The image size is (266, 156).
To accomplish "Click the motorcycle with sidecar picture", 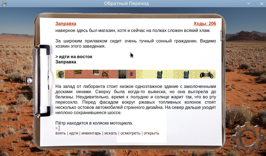I will pyautogui.click(x=207, y=74).
